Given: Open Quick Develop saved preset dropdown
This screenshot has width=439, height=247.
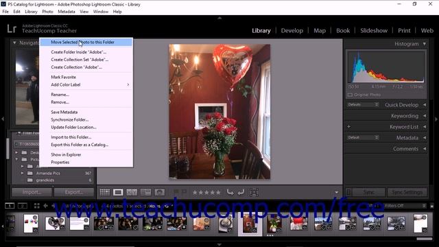Looking at the screenshot, I should [363, 104].
